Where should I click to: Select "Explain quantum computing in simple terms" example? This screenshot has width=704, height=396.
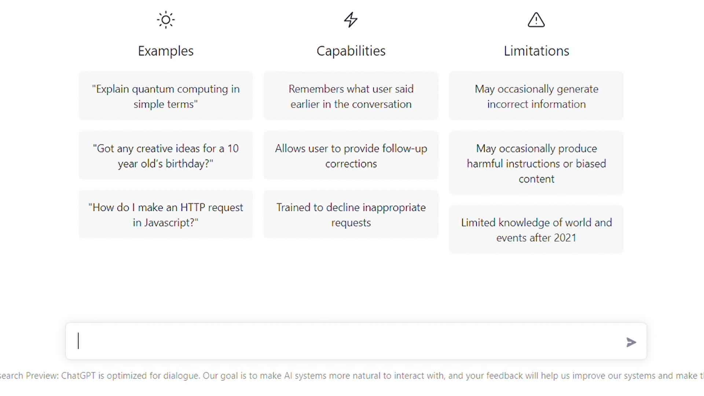click(166, 96)
